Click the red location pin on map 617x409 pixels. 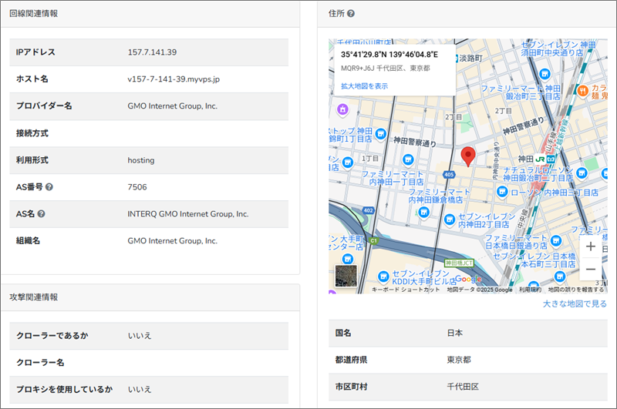(468, 156)
